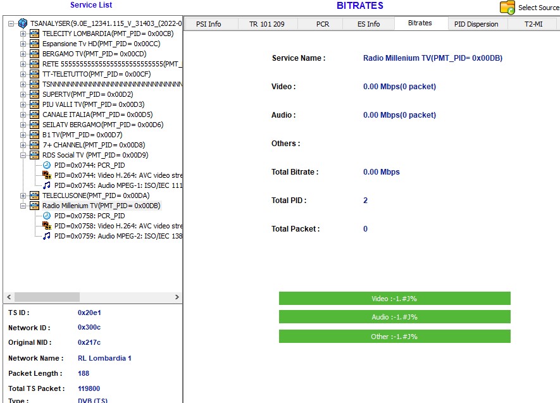Collapse the TSANALYSER root node
This screenshot has height=403, width=560.
point(11,23)
